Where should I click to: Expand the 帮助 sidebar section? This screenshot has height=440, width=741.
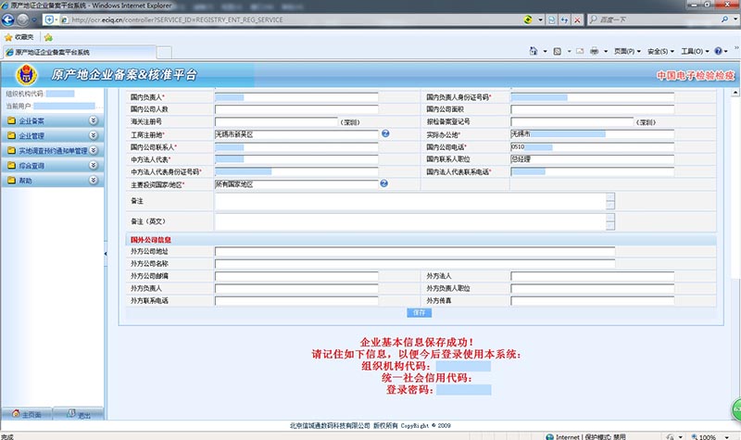pyautogui.click(x=93, y=181)
